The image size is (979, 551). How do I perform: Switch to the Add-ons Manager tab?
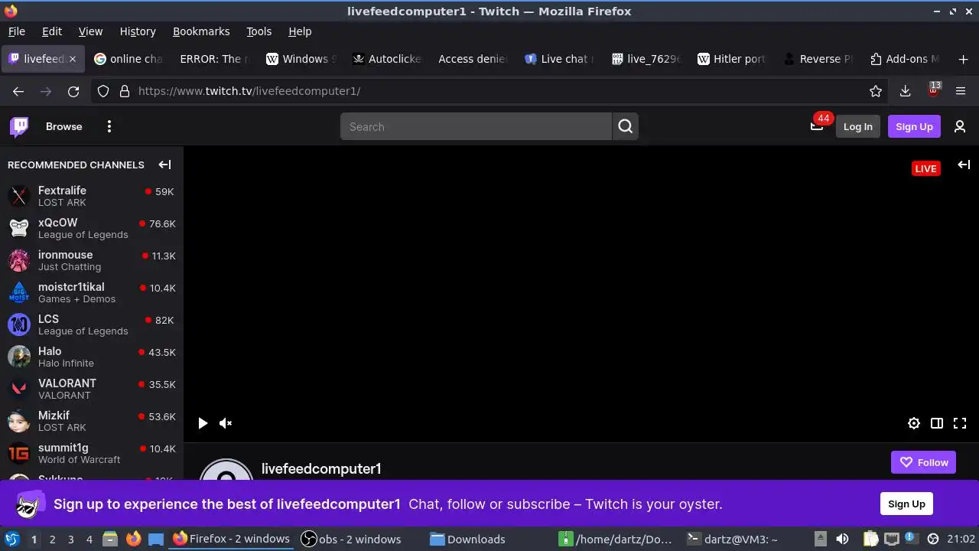(906, 59)
